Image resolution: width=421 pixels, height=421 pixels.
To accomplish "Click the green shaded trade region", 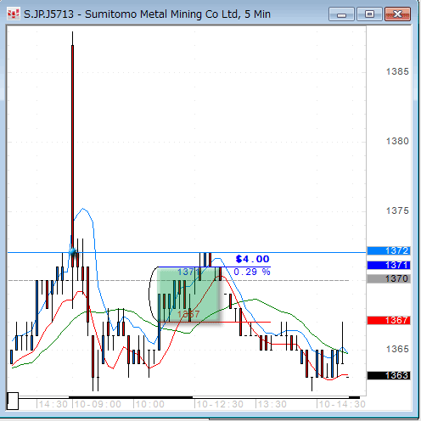I will [188, 295].
